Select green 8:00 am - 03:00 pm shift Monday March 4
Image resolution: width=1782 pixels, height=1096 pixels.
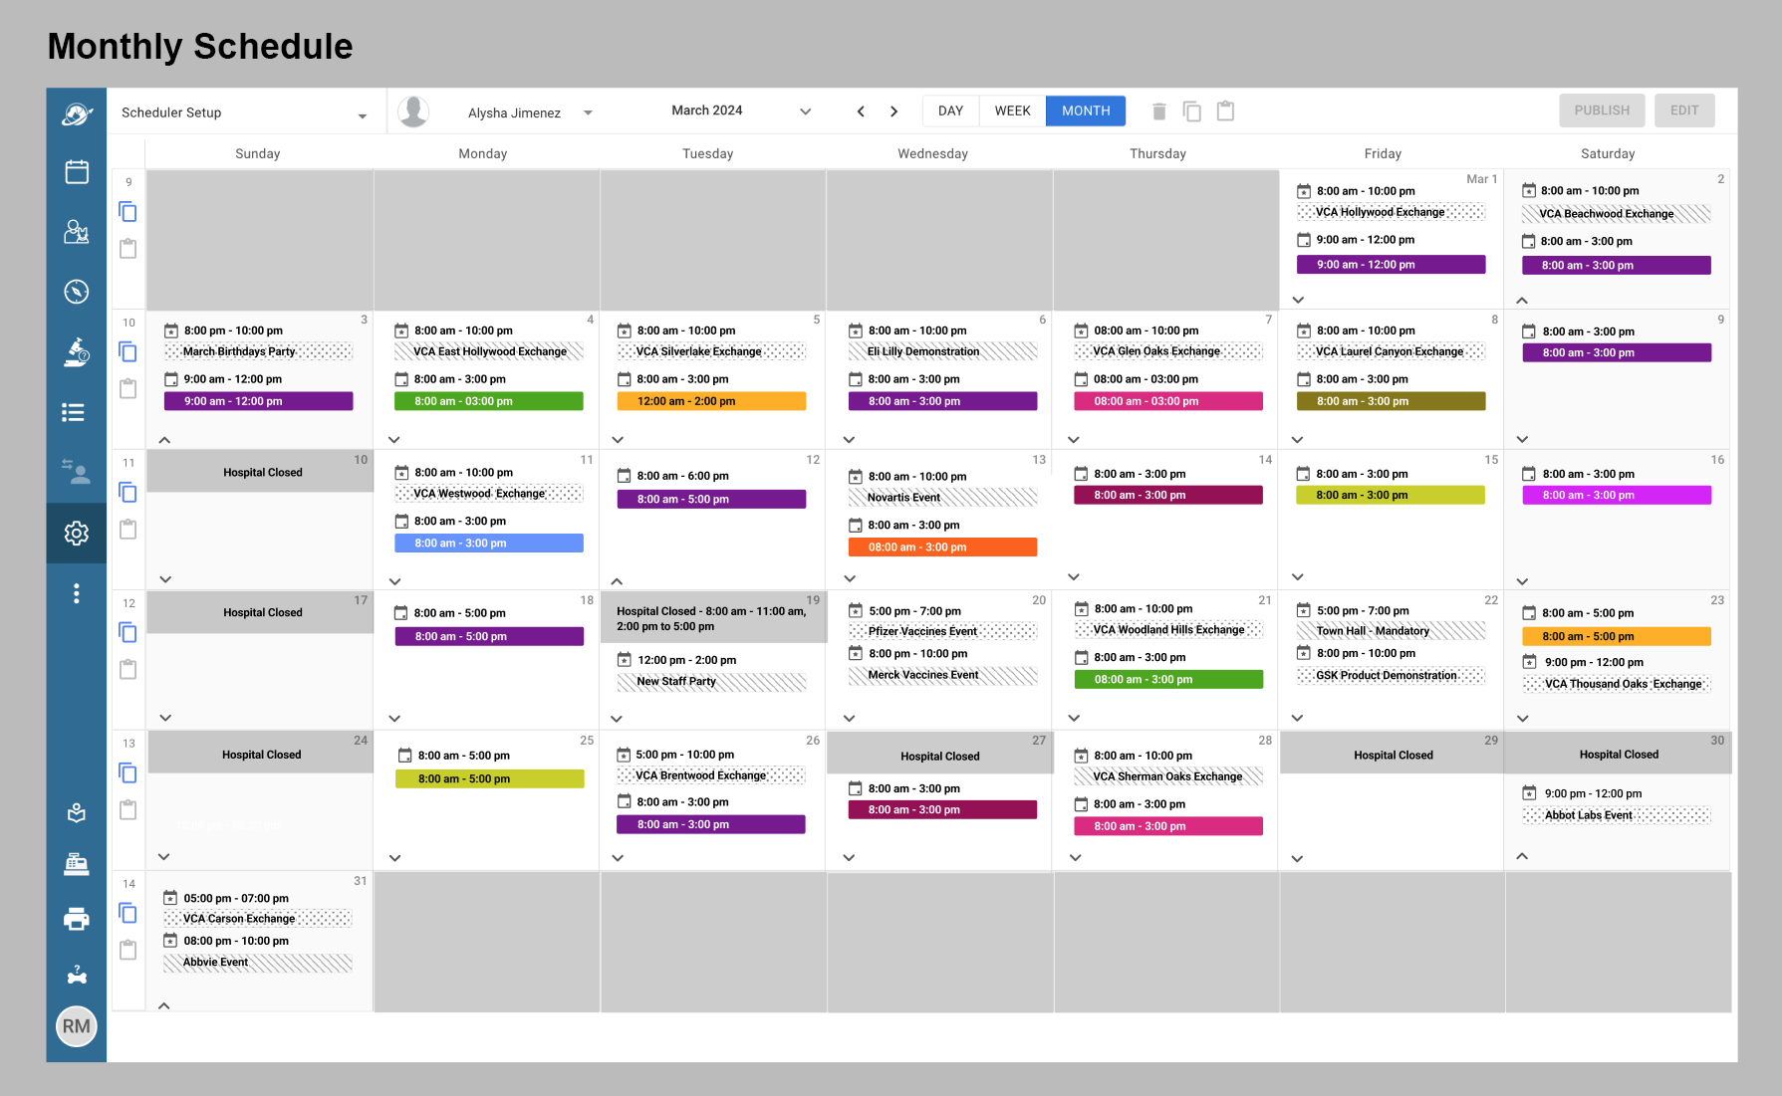tap(489, 401)
